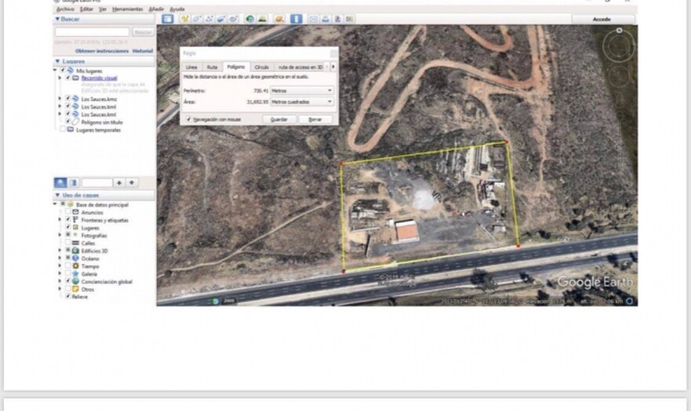Open the Perímetro units dropdown (Metros)
This screenshot has height=411, width=691.
click(x=301, y=91)
